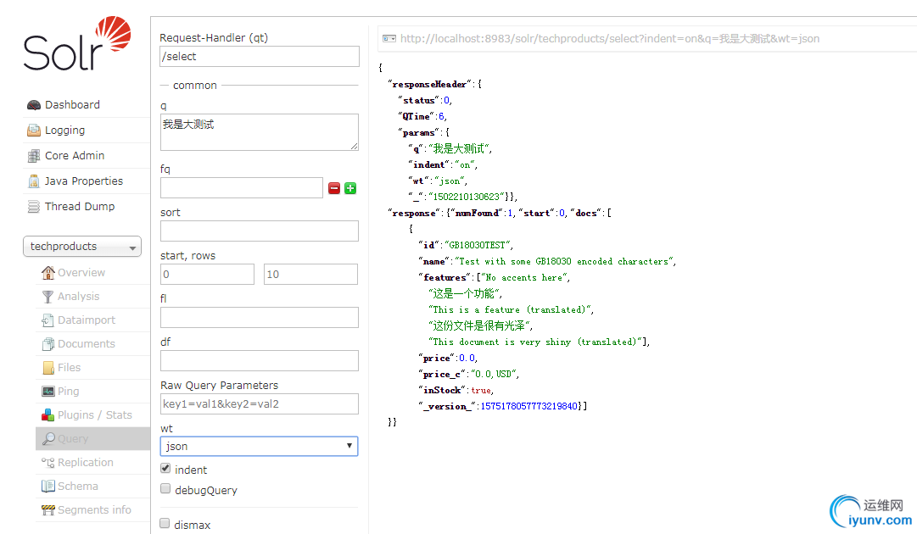Open Core Admin menu item

pyautogui.click(x=75, y=156)
